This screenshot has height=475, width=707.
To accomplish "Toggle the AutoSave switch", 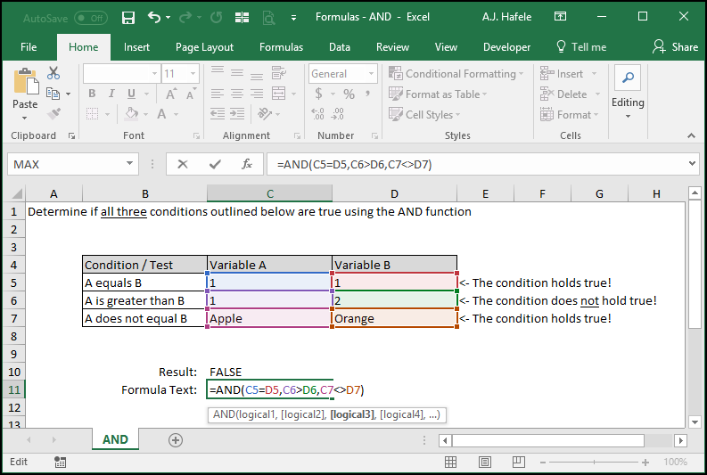I will tap(91, 18).
